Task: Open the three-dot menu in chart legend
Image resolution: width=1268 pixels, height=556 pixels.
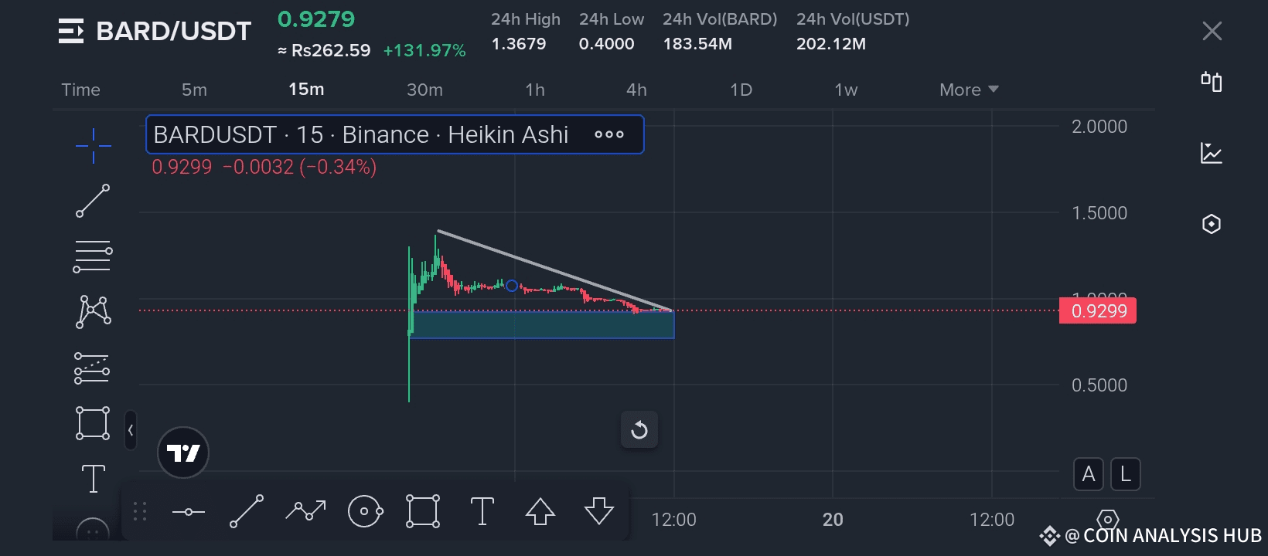Action: [x=608, y=134]
